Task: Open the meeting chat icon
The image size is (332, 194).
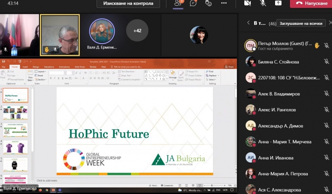Action: tap(193, 3)
